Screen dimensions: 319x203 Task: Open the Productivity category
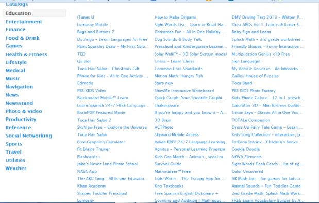[x=21, y=120]
